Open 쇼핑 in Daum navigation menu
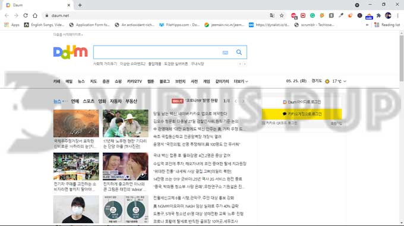404x226 pixels. click(x=118, y=81)
